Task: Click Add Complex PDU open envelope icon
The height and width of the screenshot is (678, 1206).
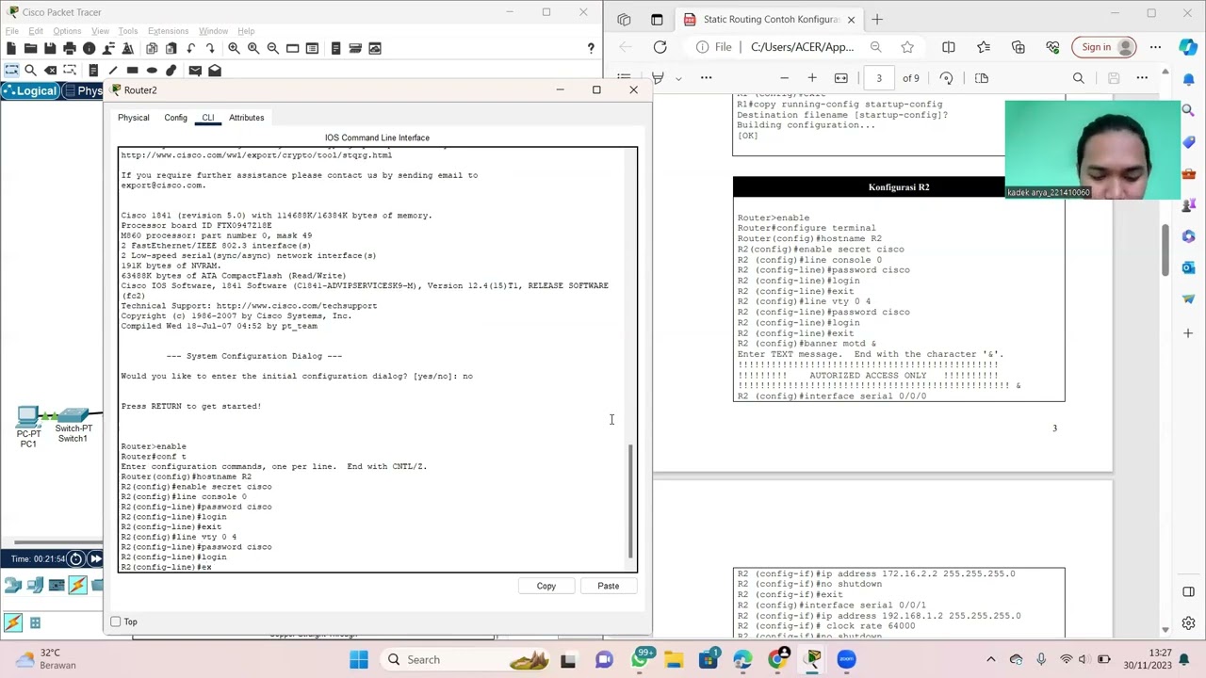Action: tap(215, 70)
